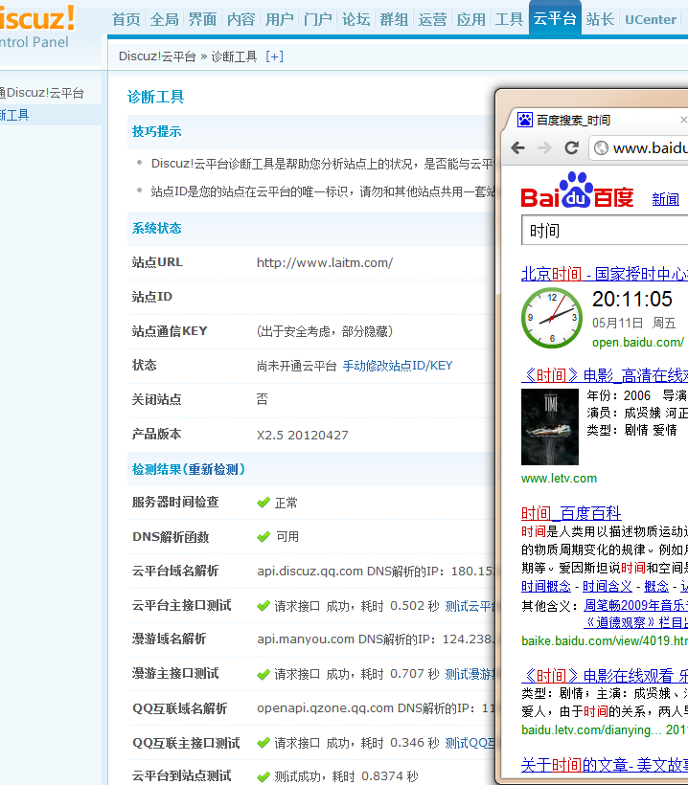Click the Discuz! logo in the header
Image resolution: width=688 pixels, height=785 pixels.
point(37,18)
